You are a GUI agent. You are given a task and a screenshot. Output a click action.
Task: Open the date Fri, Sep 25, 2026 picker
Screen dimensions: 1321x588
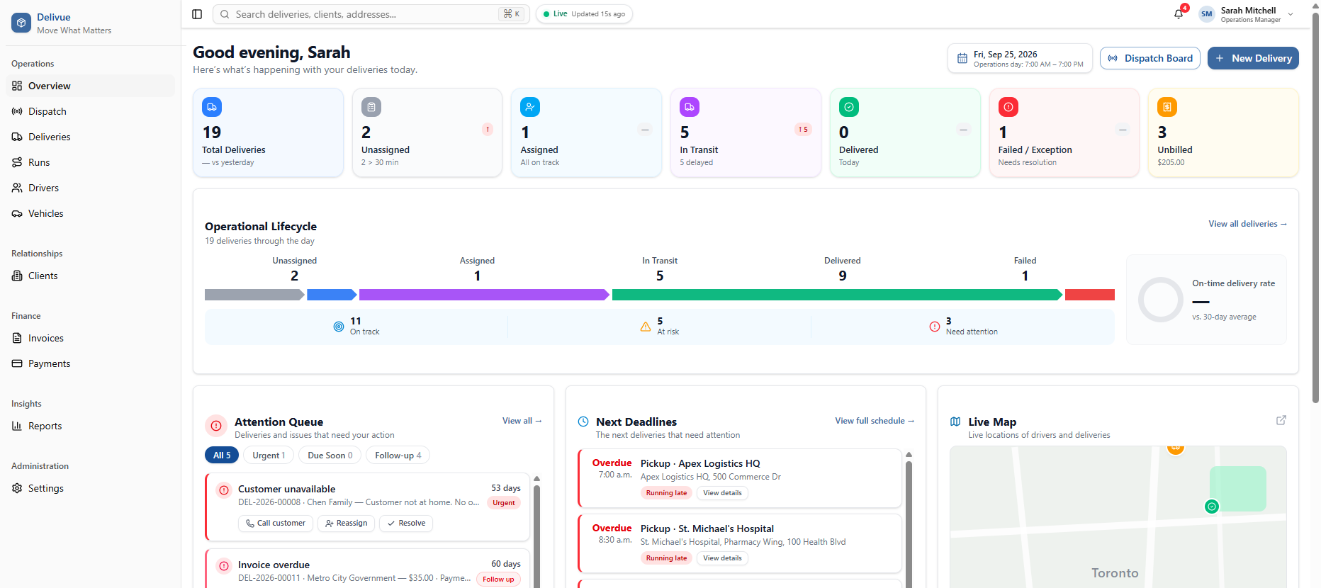tap(1020, 58)
